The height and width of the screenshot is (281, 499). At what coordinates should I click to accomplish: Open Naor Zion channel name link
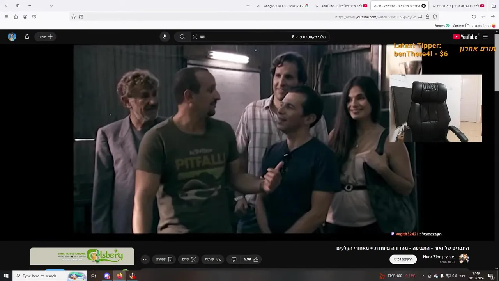[439, 257]
